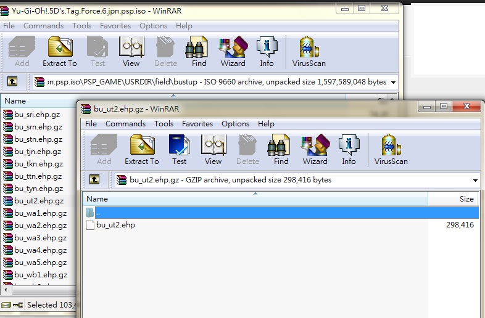Image resolution: width=485 pixels, height=318 pixels.
Task: Open Commands menu in Yu-Gi-Oh iso window
Action: tap(43, 26)
